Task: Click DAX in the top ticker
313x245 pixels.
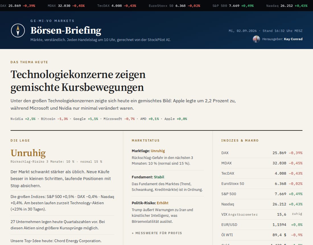Action: tap(18, 6)
